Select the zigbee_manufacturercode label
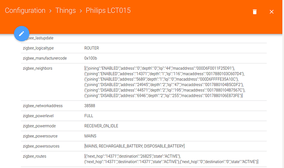The height and width of the screenshot is (168, 284). click(45, 58)
